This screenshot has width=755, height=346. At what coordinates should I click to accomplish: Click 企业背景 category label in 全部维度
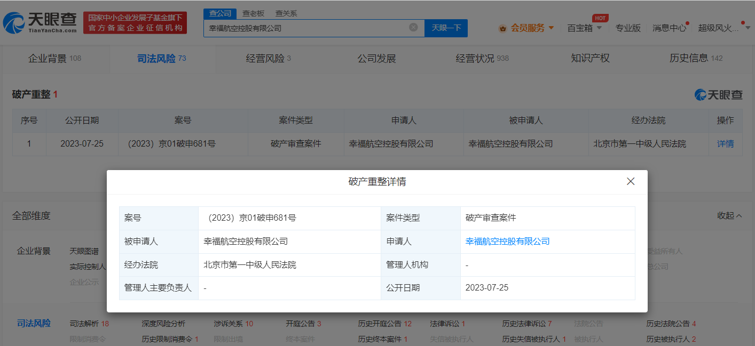click(34, 251)
